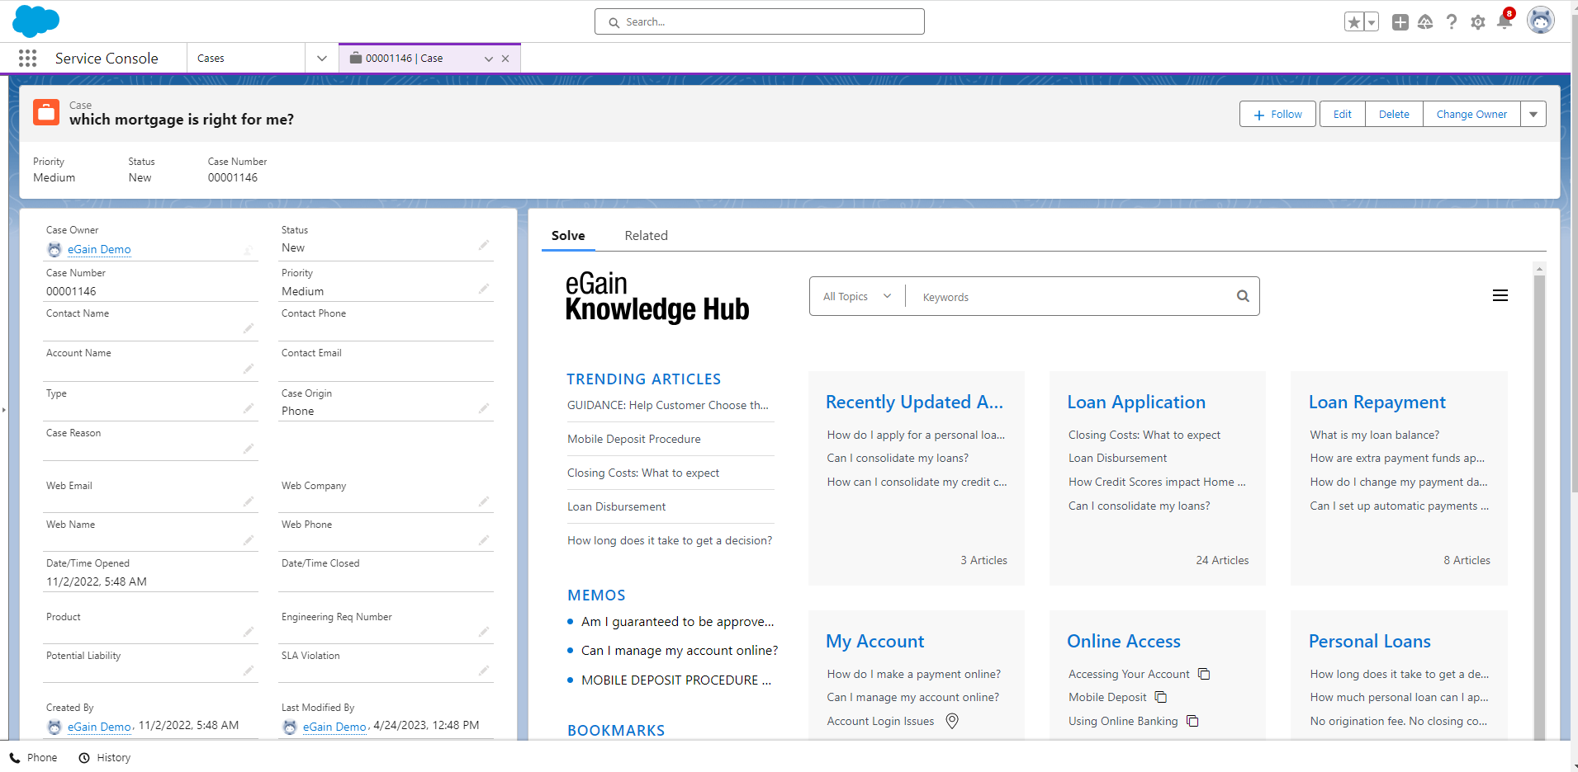
Task: Open History in the utility bar
Action: (x=103, y=757)
